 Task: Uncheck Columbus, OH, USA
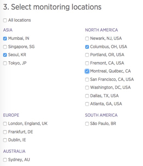tap(87, 47)
